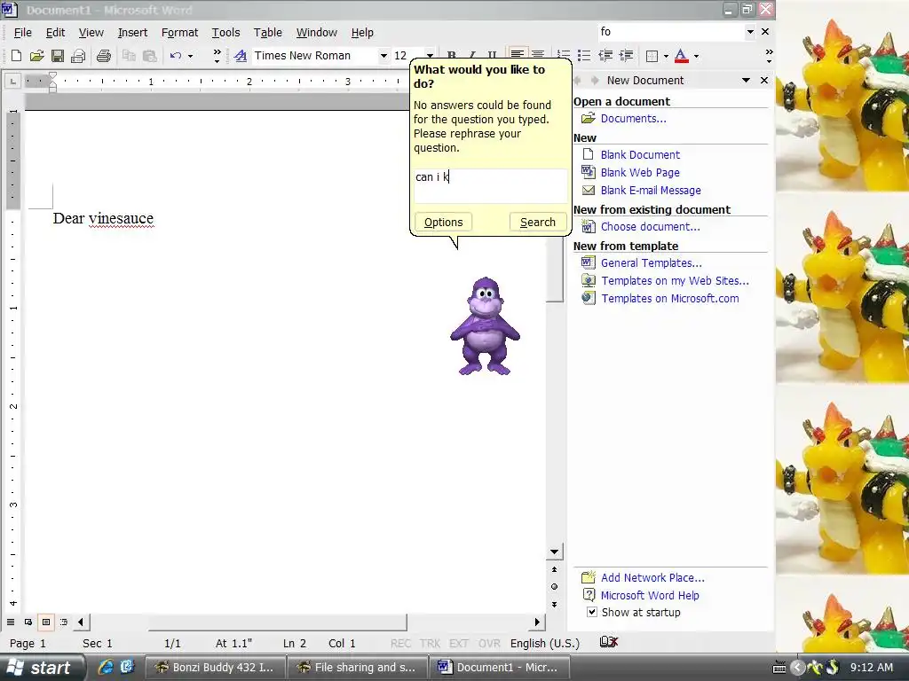This screenshot has width=909, height=681.
Task: Decrease the paragraph indent
Action: click(605, 56)
